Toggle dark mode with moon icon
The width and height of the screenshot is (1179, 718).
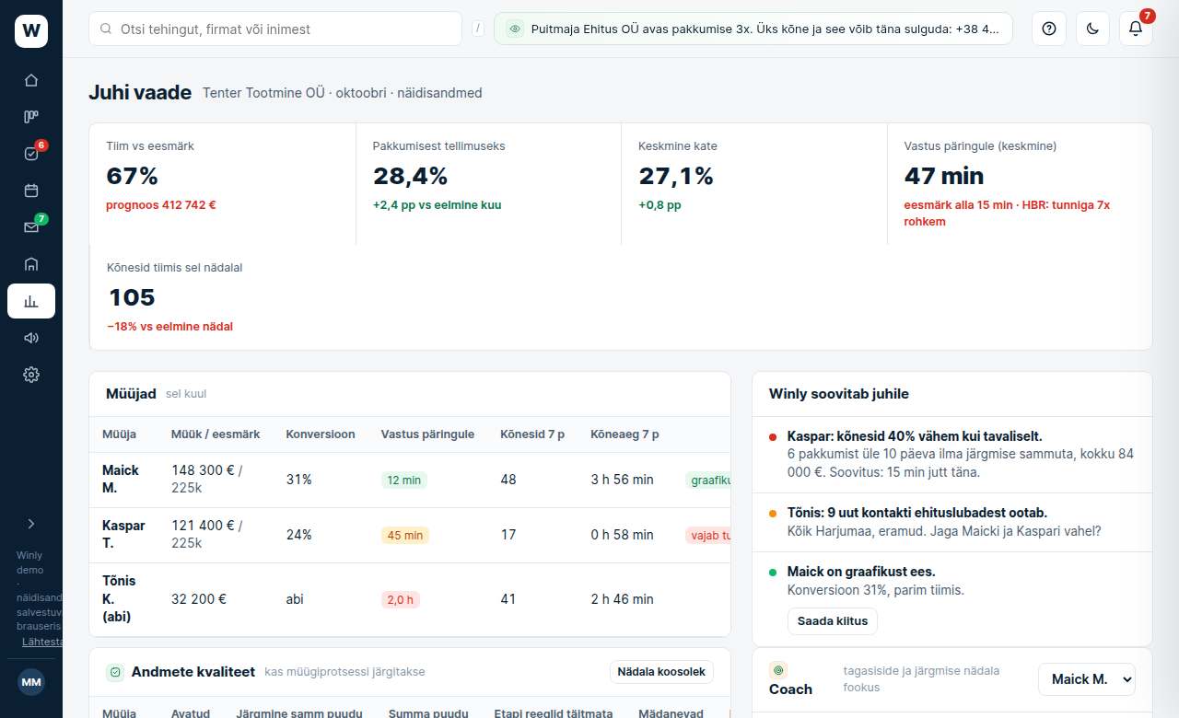pos(1092,29)
